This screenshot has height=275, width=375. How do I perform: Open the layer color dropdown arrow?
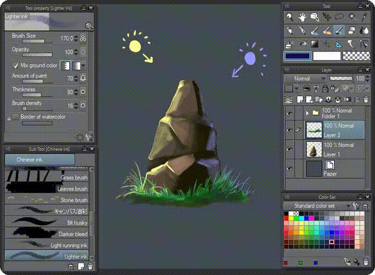click(297, 89)
